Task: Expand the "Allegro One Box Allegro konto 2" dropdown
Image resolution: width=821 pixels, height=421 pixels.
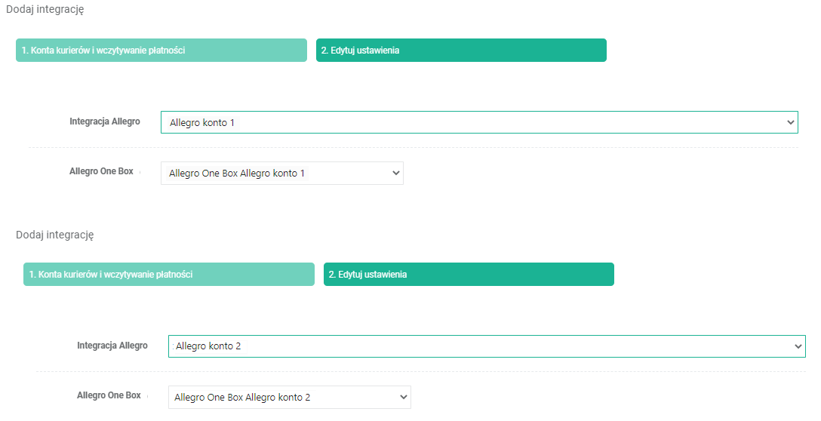Action: click(x=289, y=398)
